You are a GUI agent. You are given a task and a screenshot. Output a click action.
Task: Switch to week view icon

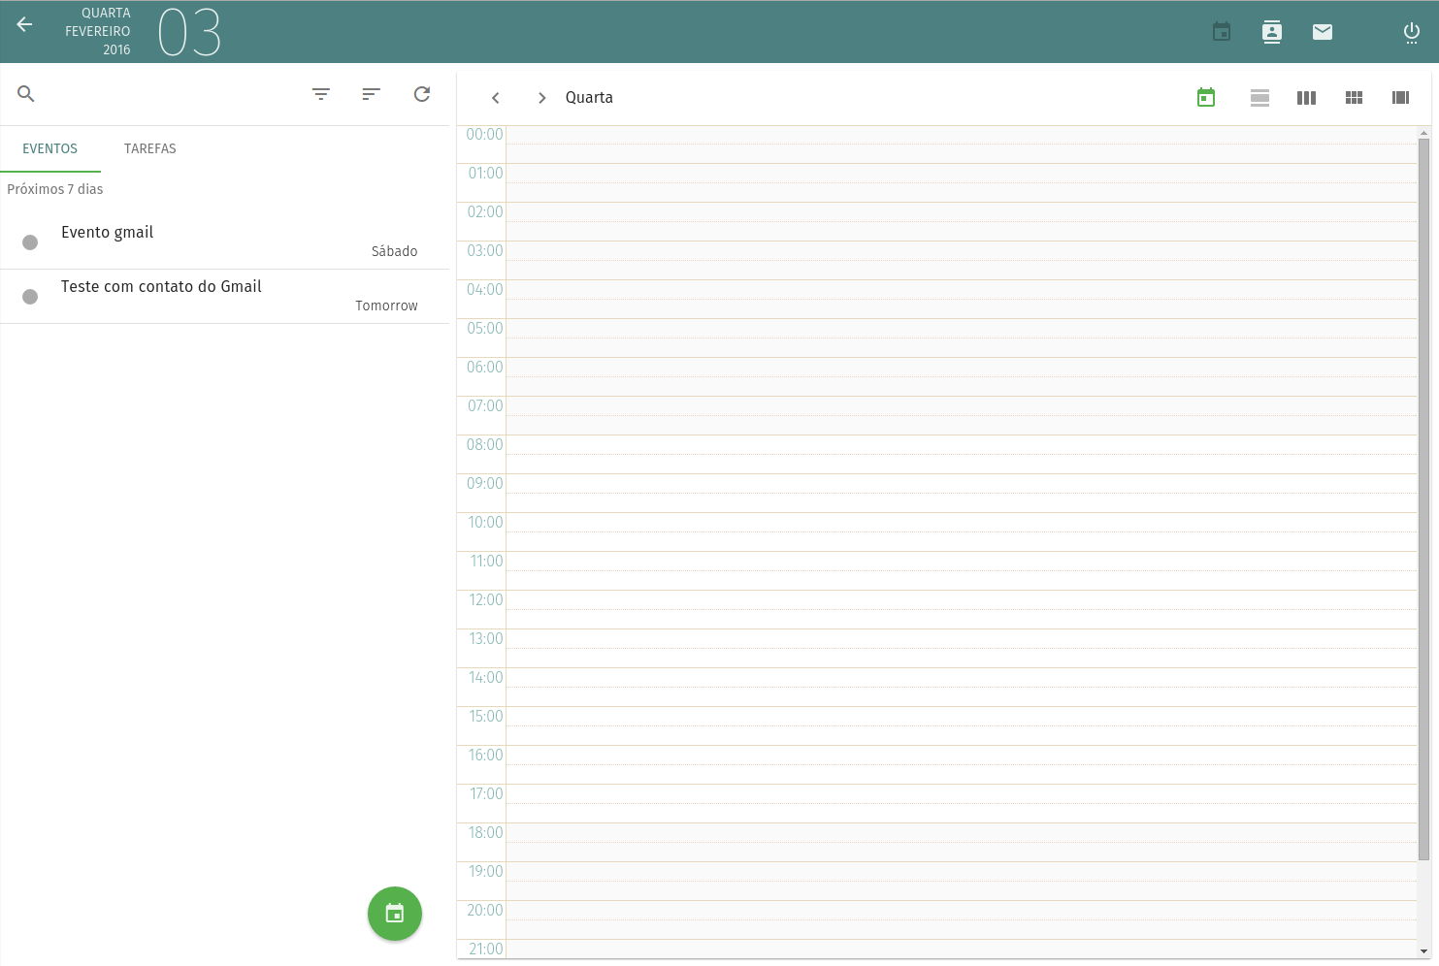point(1306,98)
